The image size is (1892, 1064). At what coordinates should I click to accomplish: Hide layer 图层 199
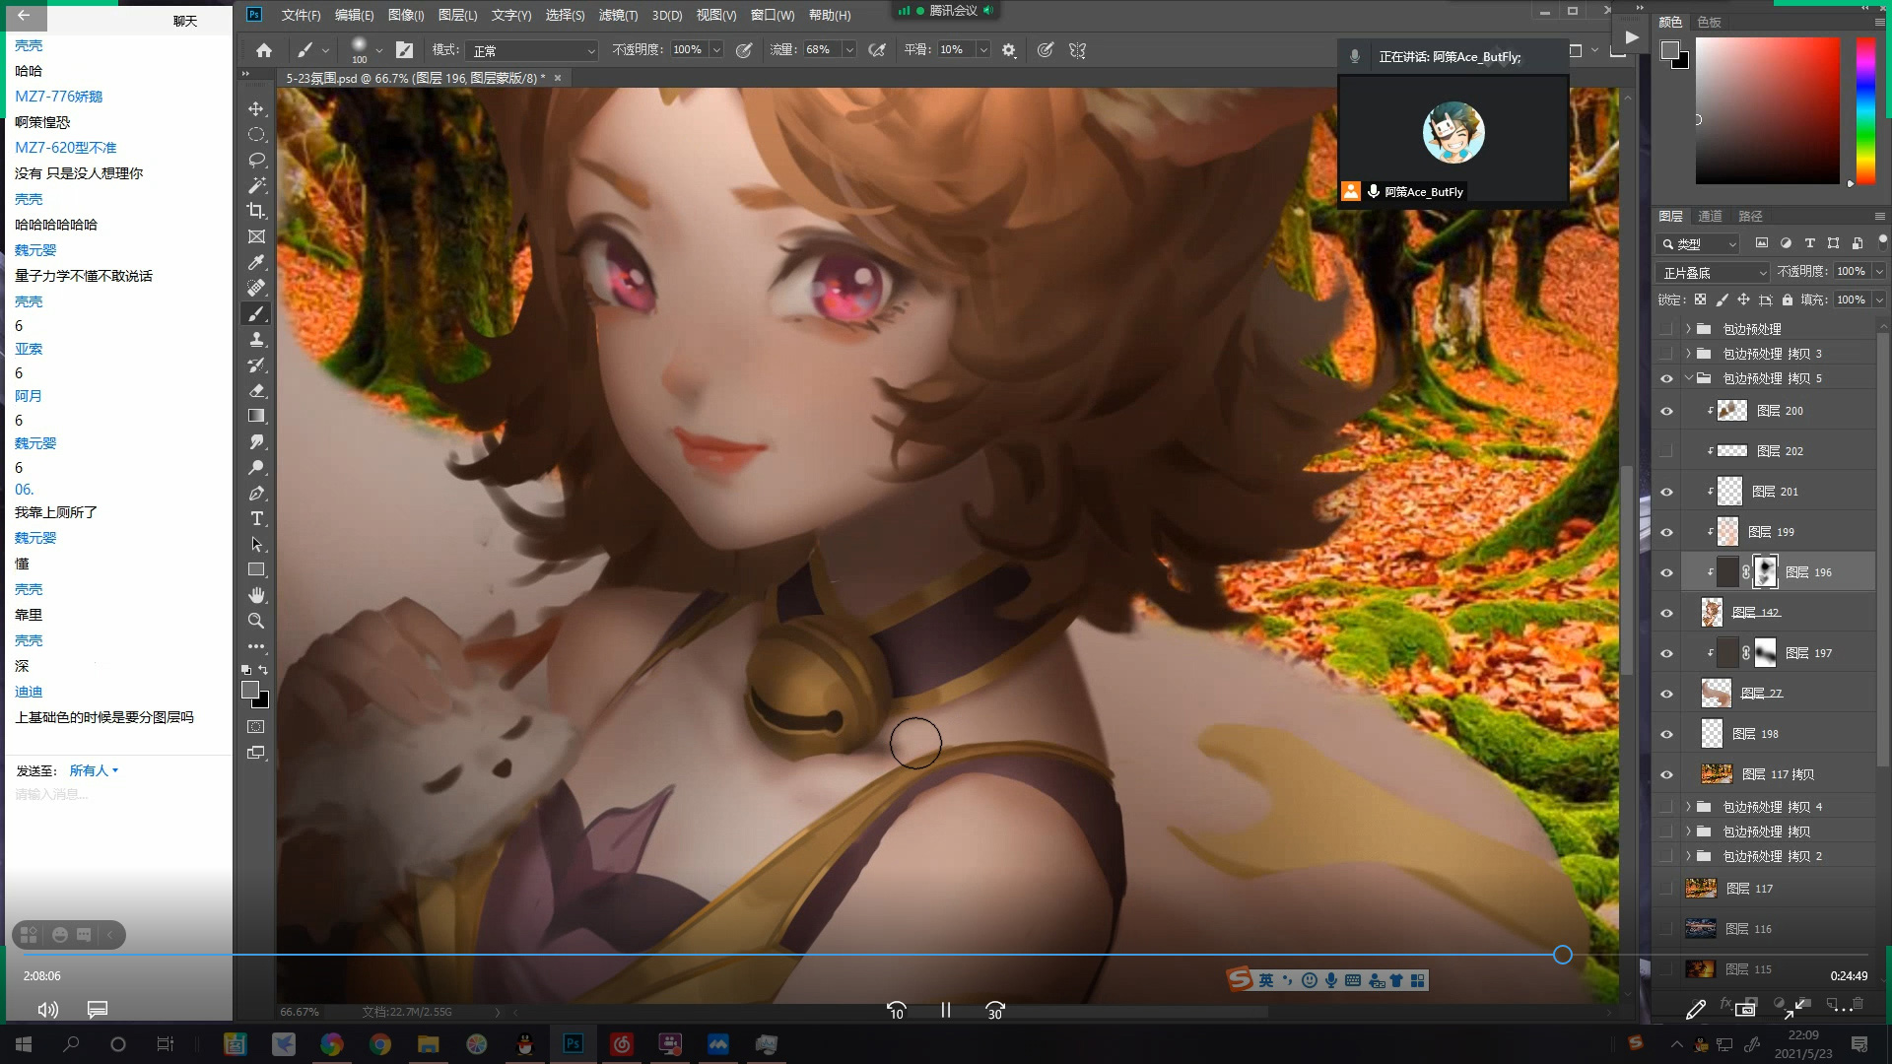coord(1666,533)
